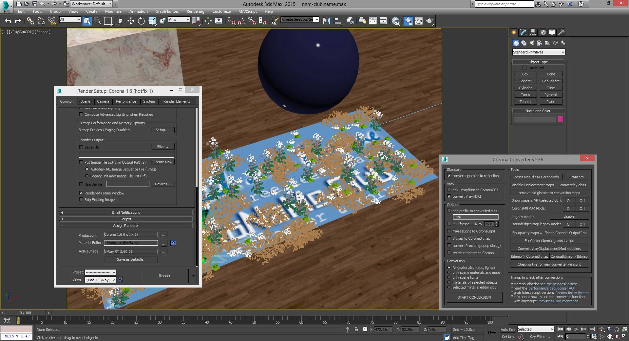Activate the Select Object tool
629x341 pixels.
[87, 21]
